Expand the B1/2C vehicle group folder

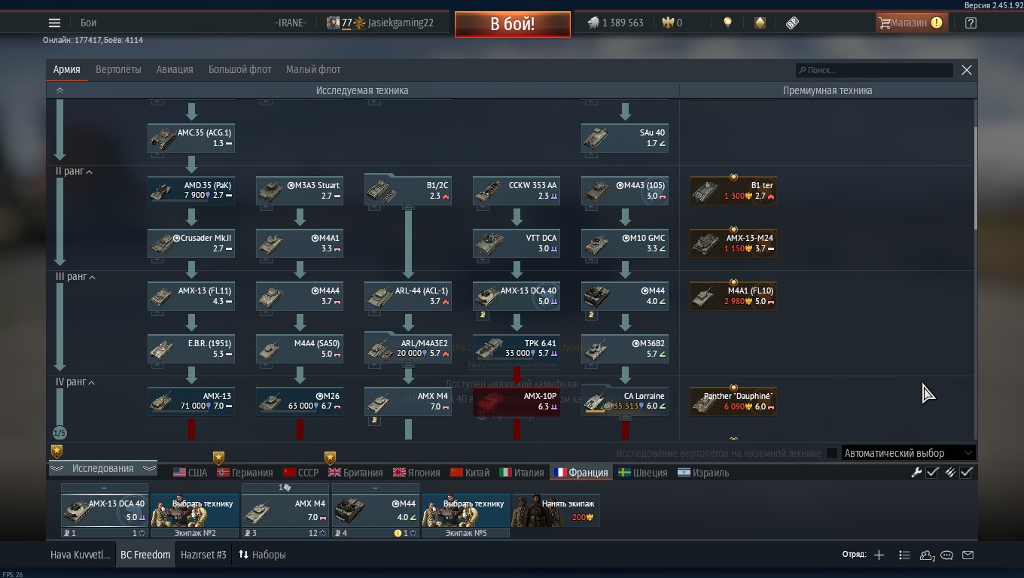[408, 190]
